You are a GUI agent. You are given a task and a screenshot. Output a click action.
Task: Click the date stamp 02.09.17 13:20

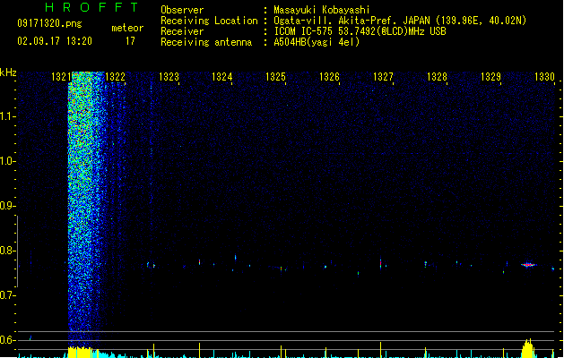[55, 41]
